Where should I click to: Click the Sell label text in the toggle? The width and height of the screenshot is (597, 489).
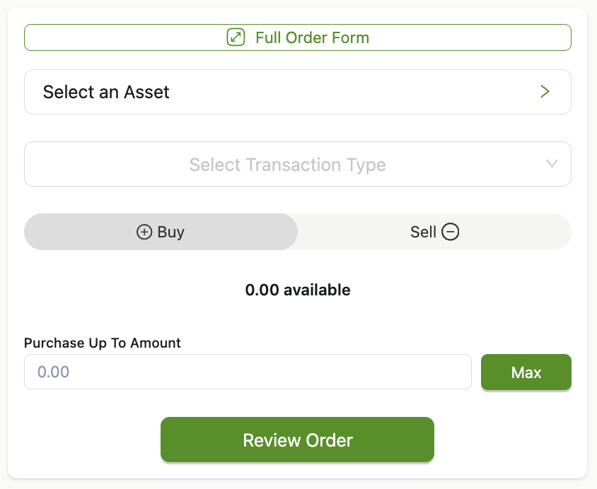(423, 232)
